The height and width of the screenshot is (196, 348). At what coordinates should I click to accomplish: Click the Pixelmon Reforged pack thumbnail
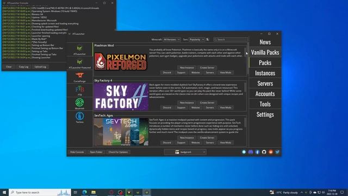(x=121, y=62)
